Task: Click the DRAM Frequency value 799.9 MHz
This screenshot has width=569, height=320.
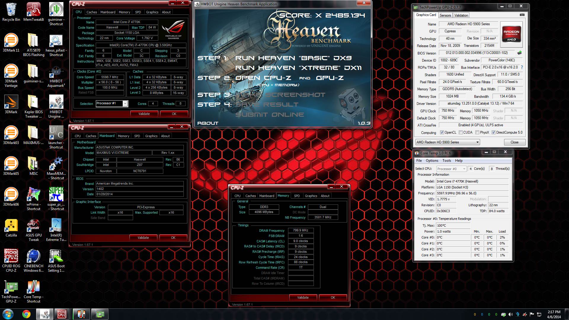Action: pyautogui.click(x=301, y=230)
